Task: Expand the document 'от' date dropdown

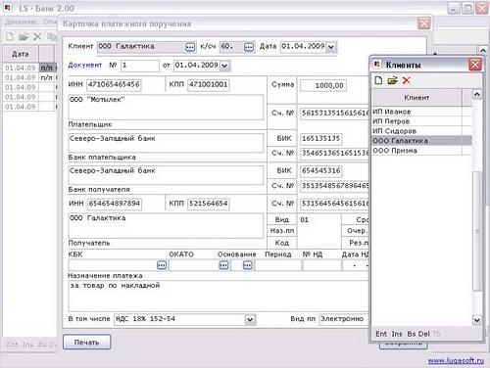Action: pos(224,66)
